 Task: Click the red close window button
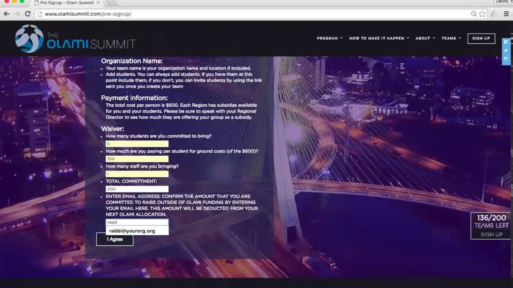pos(6,2)
